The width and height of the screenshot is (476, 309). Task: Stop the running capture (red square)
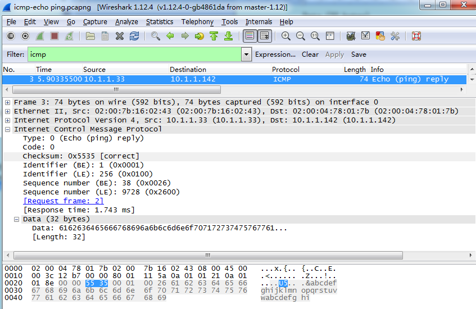click(55, 36)
